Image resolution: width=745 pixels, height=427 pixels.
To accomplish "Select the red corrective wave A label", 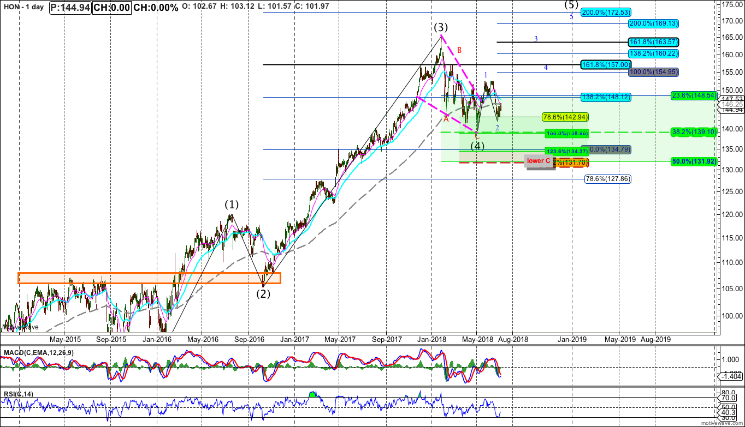I will coord(446,118).
